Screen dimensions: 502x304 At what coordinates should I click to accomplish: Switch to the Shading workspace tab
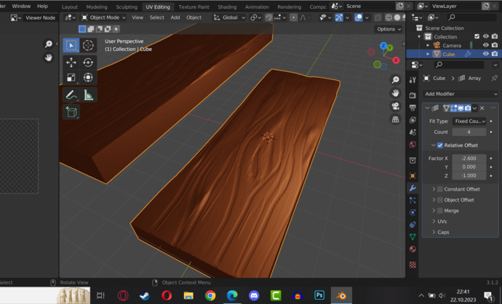227,7
